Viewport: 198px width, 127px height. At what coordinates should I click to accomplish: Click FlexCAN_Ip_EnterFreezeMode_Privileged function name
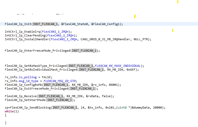point(38,51)
